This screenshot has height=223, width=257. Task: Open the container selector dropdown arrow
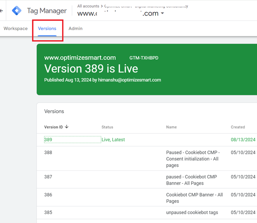pos(162,13)
